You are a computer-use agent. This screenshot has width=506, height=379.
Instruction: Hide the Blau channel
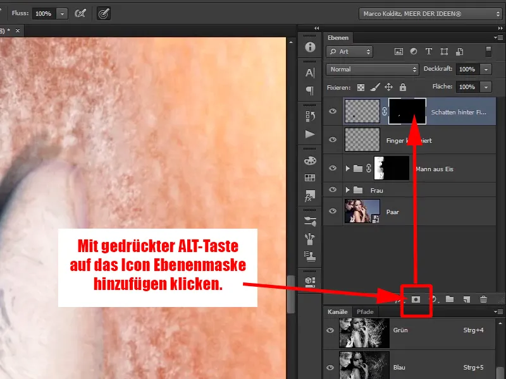(330, 368)
